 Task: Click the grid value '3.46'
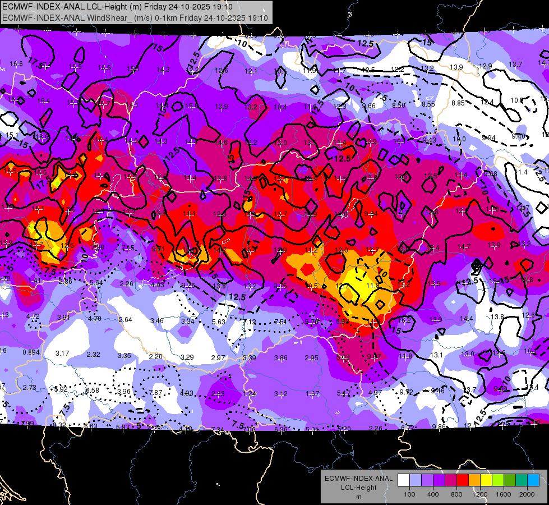[x=157, y=320]
